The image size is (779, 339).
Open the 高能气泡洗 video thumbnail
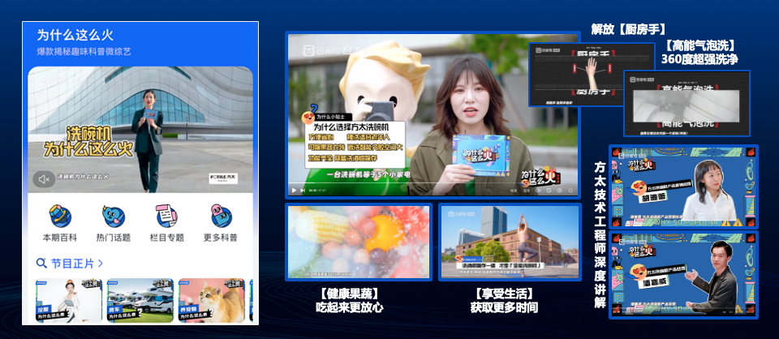point(686,103)
